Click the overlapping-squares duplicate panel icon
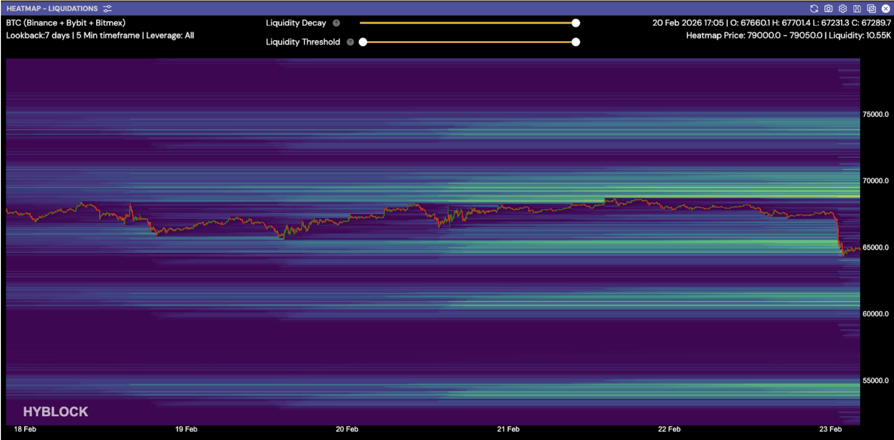The height and width of the screenshot is (440, 894). point(871,8)
